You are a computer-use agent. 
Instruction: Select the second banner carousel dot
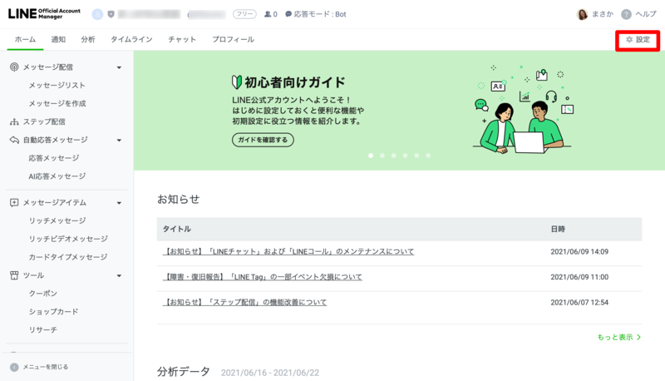pyautogui.click(x=382, y=156)
